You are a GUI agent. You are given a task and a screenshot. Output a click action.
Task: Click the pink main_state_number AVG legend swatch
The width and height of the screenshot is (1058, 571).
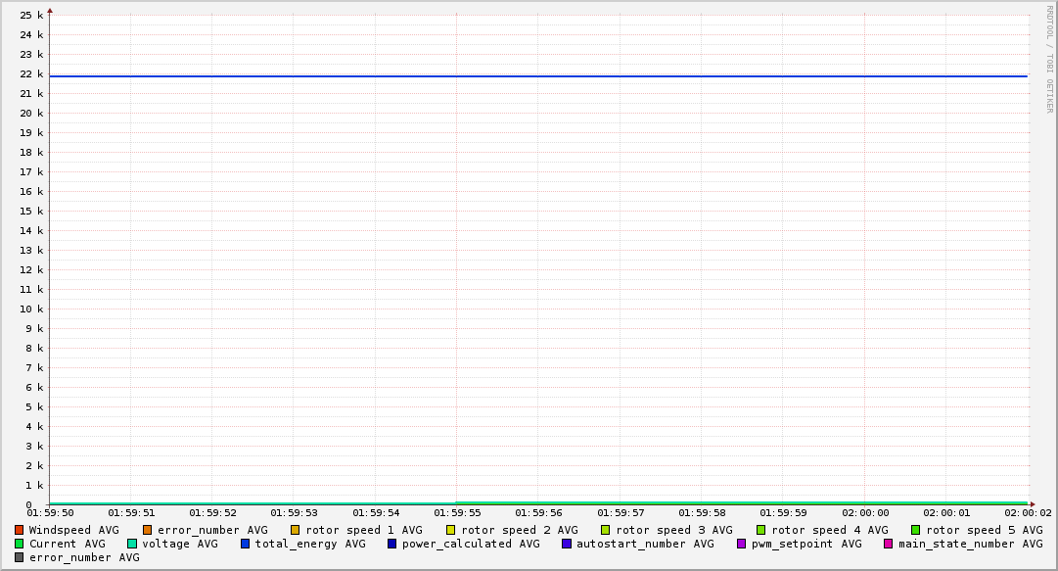[889, 544]
